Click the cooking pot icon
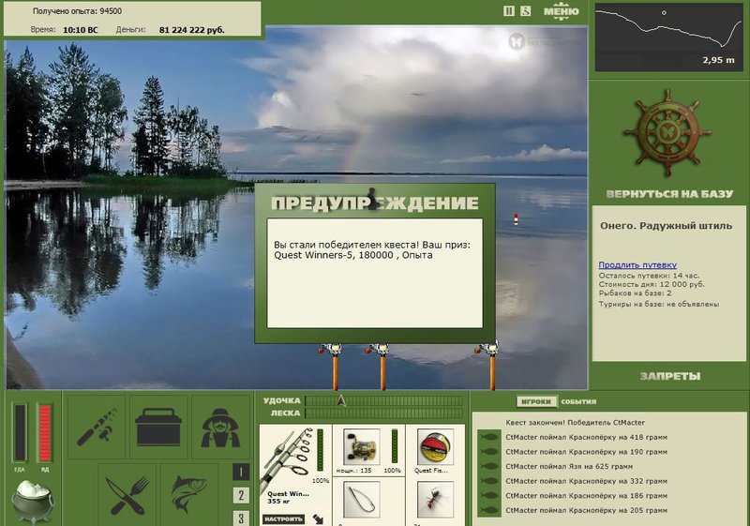Screen dimensions: 750x526 point(33,501)
